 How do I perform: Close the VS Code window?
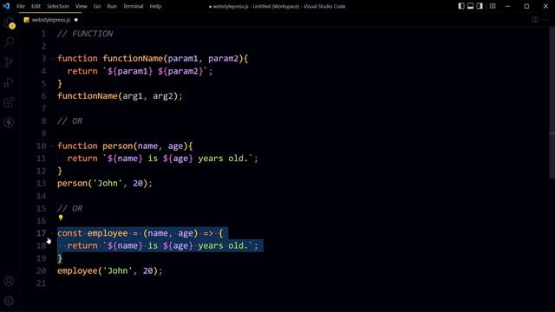pyautogui.click(x=545, y=6)
